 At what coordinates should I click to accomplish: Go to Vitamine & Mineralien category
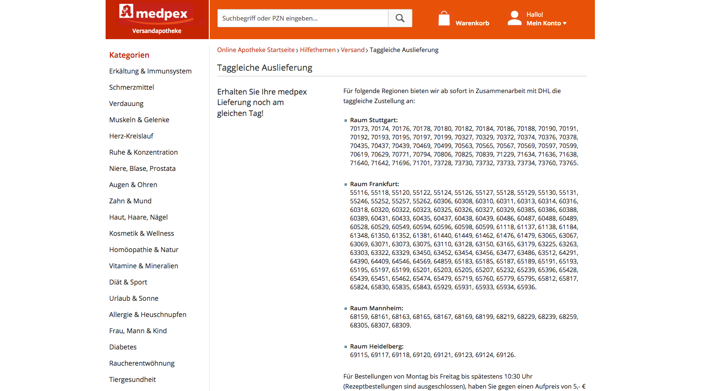point(143,266)
